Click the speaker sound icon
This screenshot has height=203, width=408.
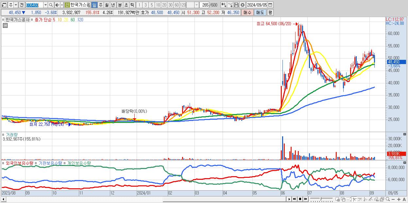[x=57, y=5]
